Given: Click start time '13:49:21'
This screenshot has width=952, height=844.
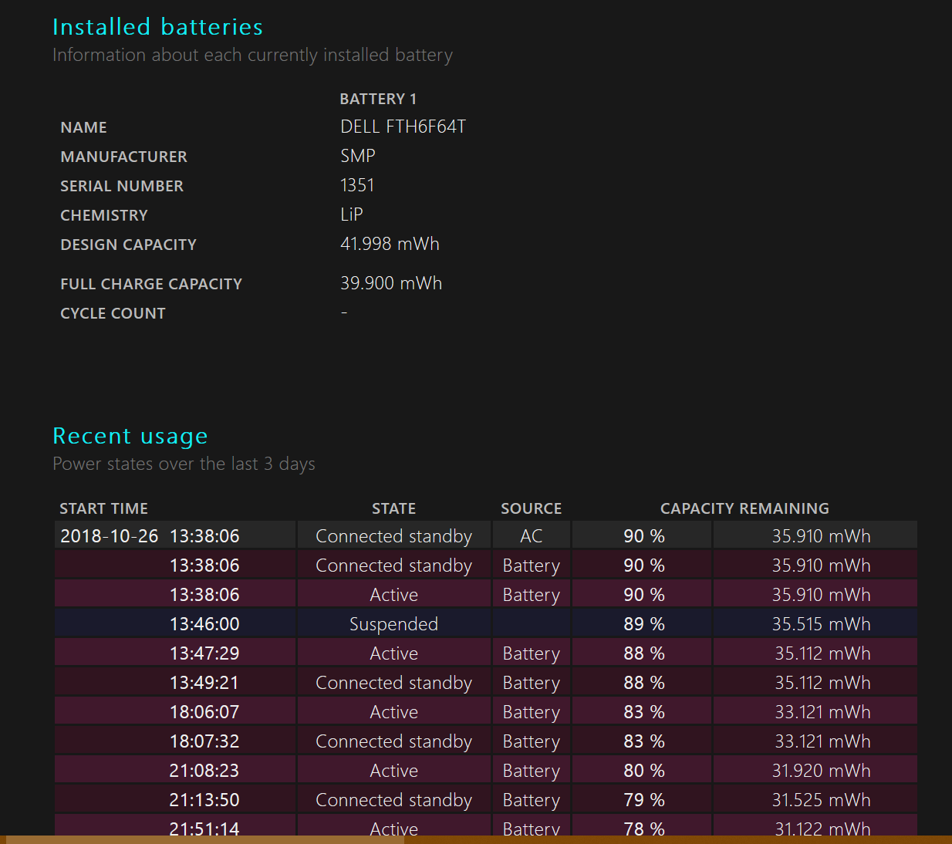Looking at the screenshot, I should coord(204,683).
